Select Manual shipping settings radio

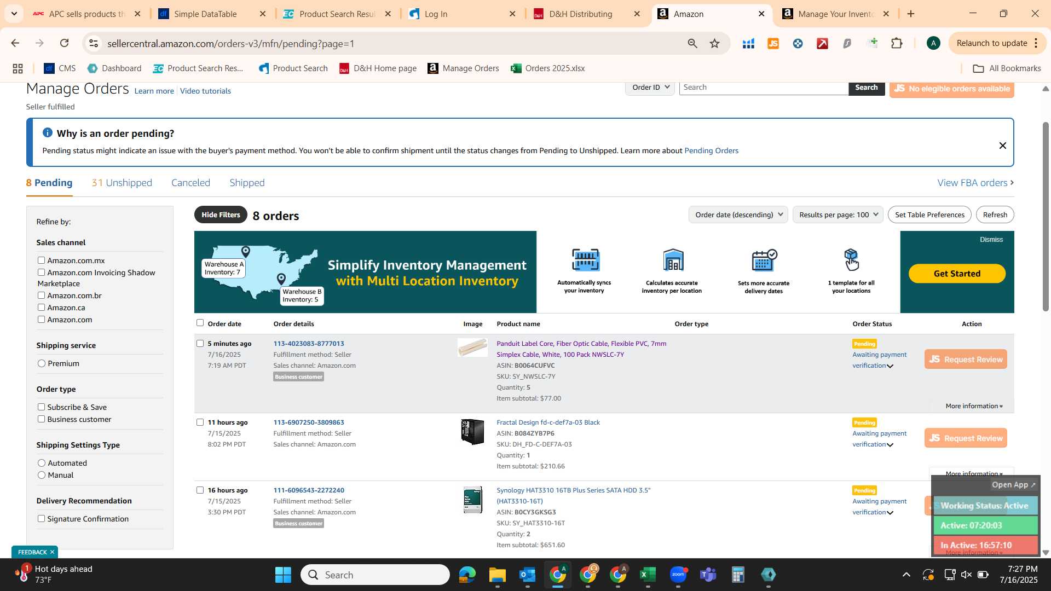click(x=42, y=475)
